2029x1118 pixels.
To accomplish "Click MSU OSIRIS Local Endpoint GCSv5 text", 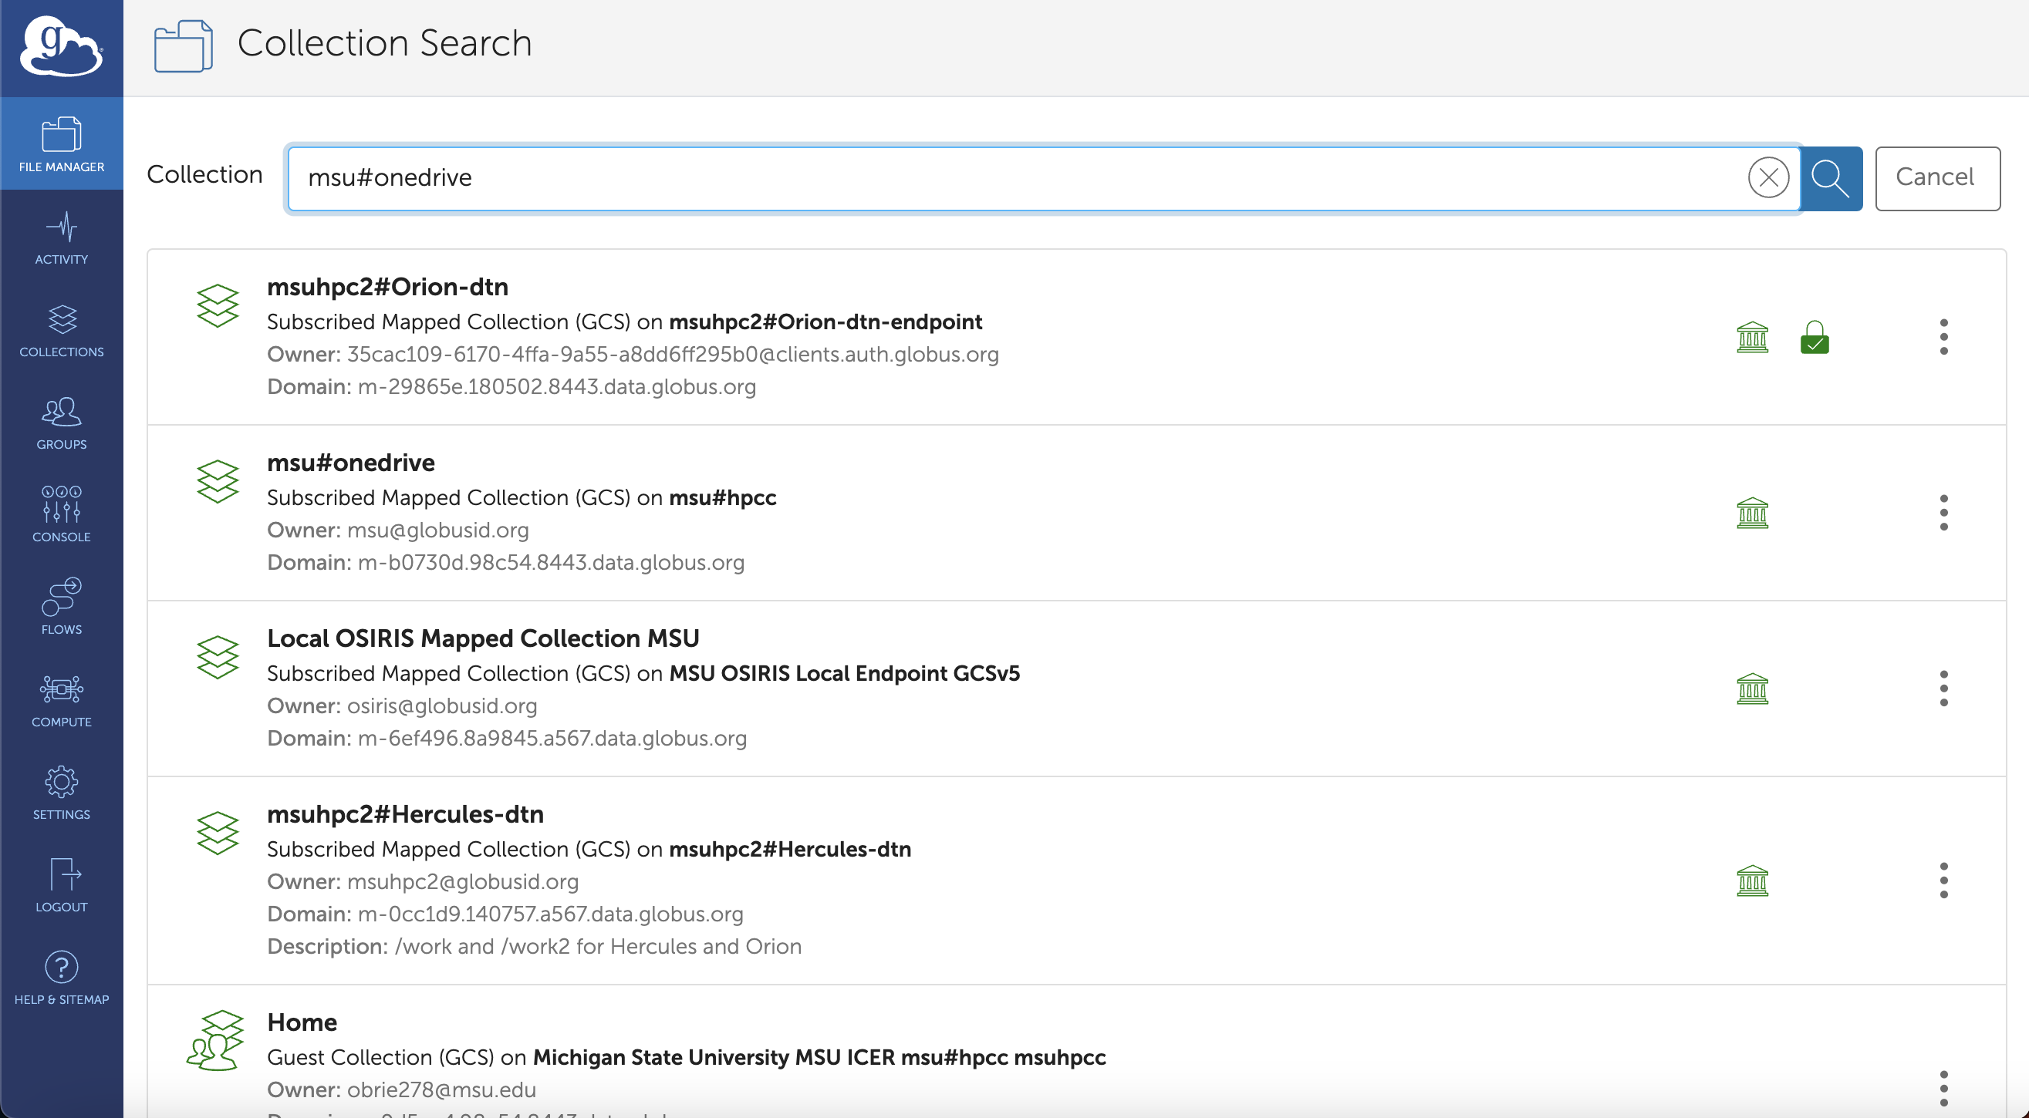I will tap(844, 673).
